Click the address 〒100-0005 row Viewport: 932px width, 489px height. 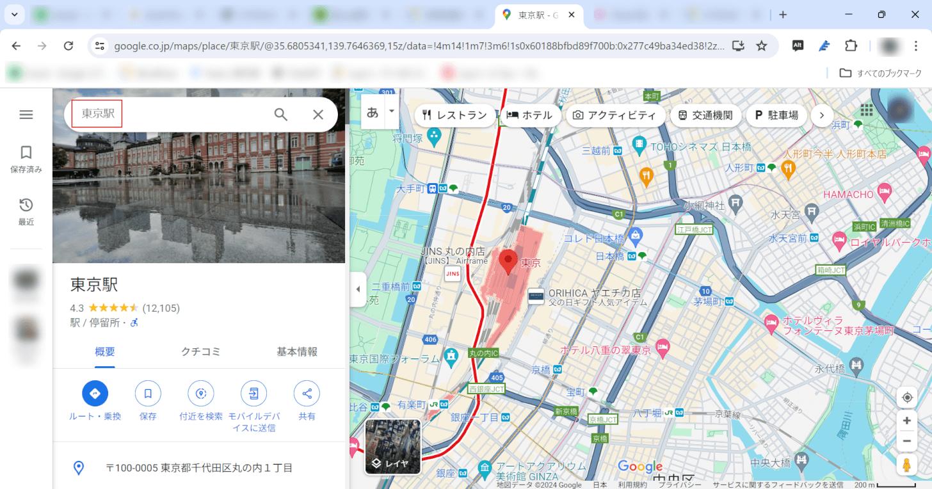[x=199, y=468]
